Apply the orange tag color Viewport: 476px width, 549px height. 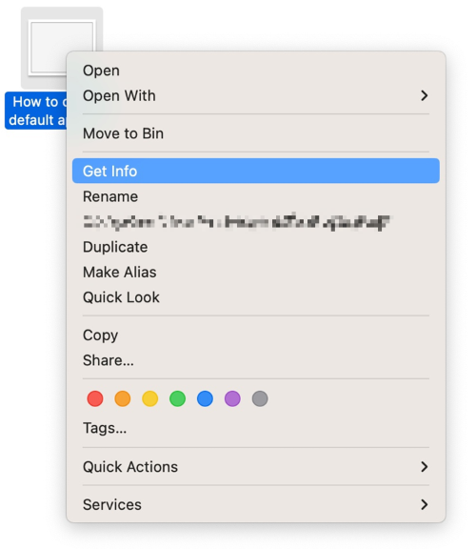pyautogui.click(x=123, y=398)
